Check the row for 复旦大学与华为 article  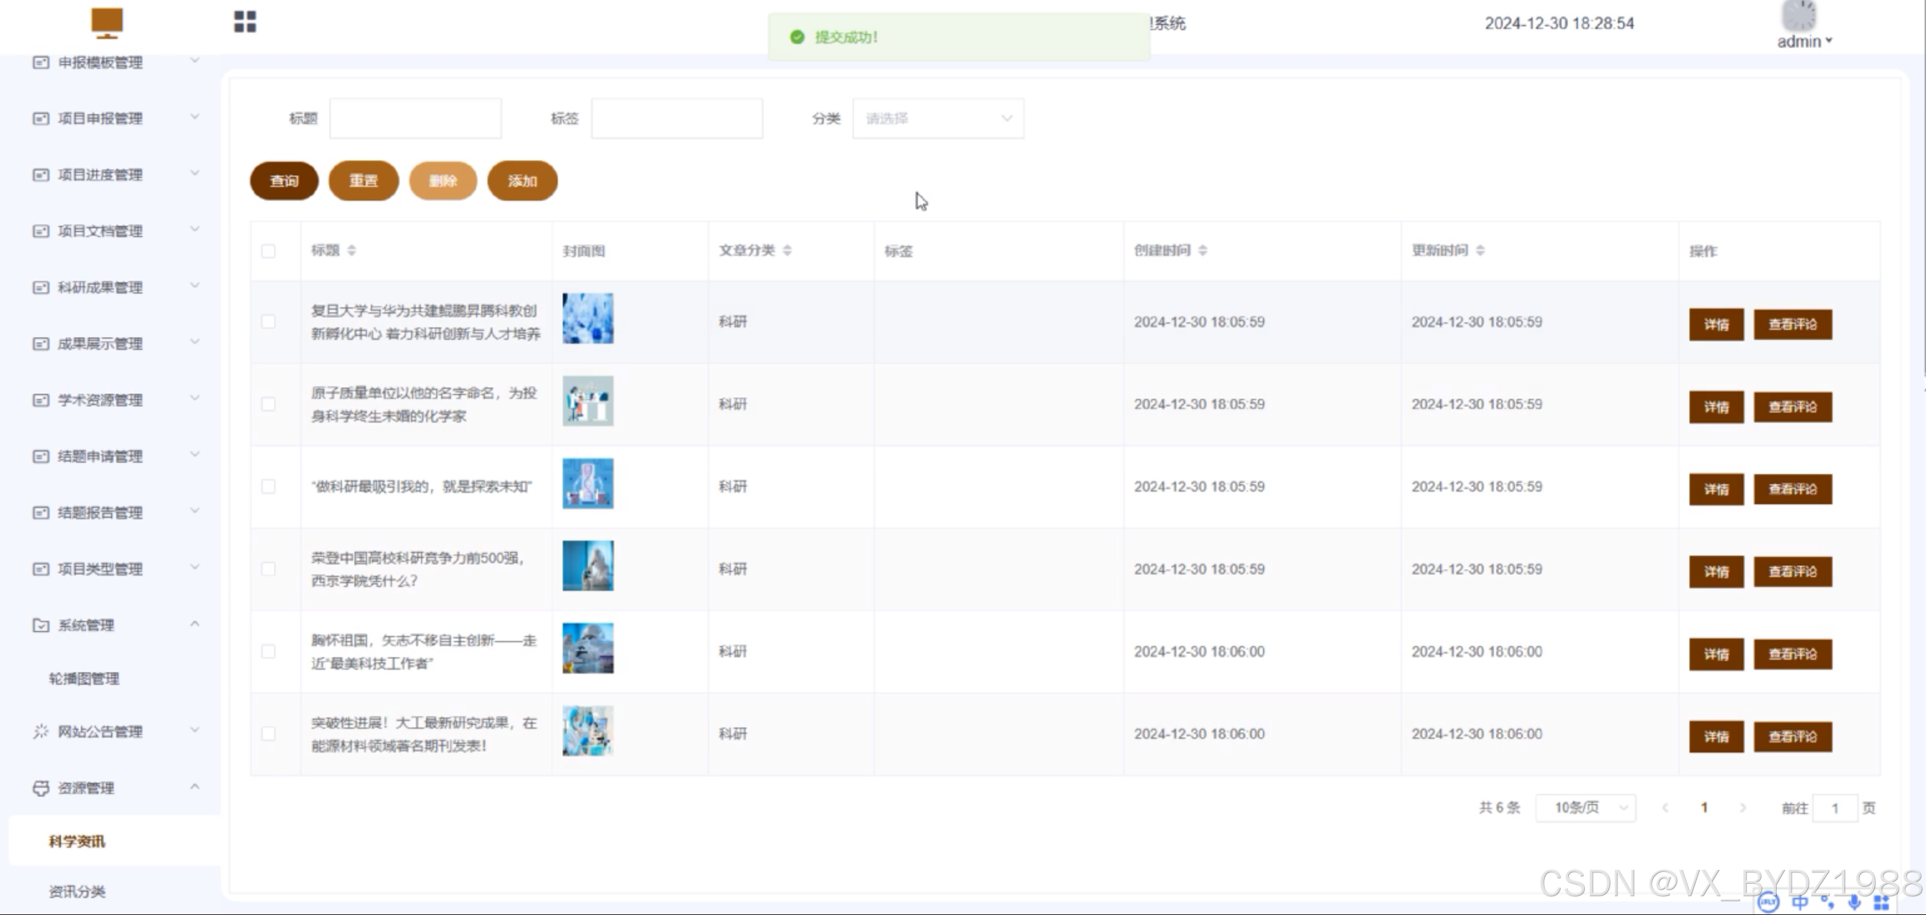(x=269, y=322)
